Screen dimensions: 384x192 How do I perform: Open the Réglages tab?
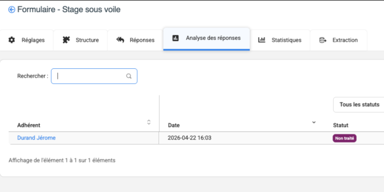pyautogui.click(x=33, y=40)
